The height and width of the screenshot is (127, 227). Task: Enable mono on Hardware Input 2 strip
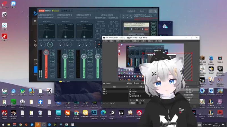coord(71,69)
